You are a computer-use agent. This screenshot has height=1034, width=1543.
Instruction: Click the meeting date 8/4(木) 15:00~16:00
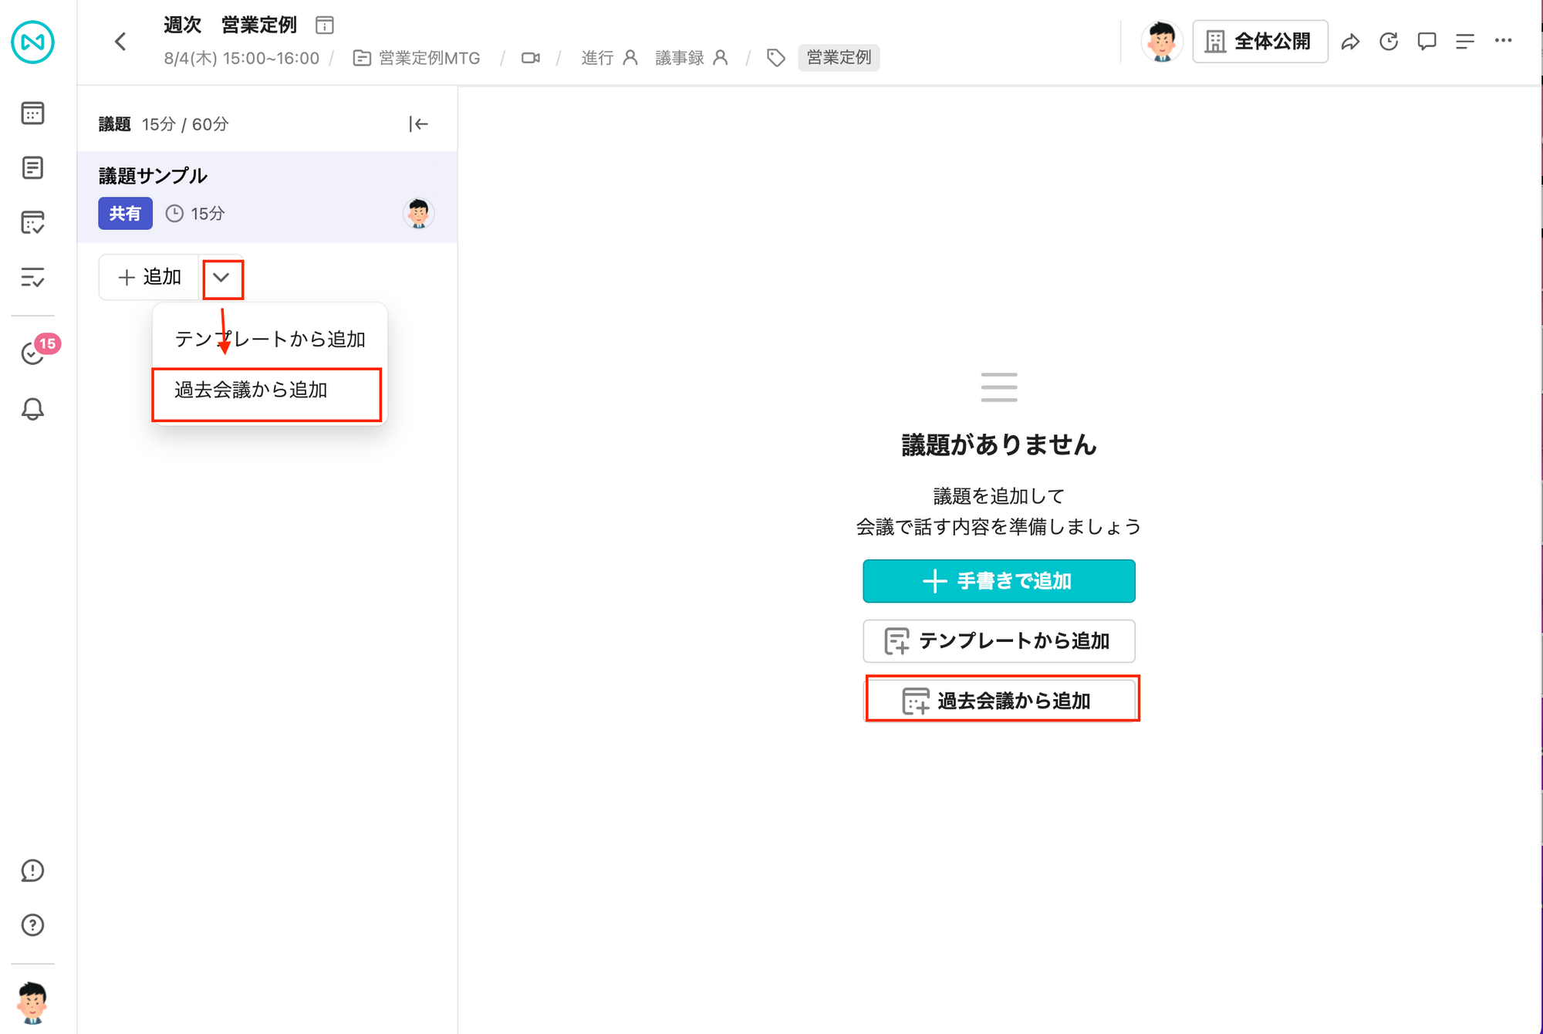point(241,58)
